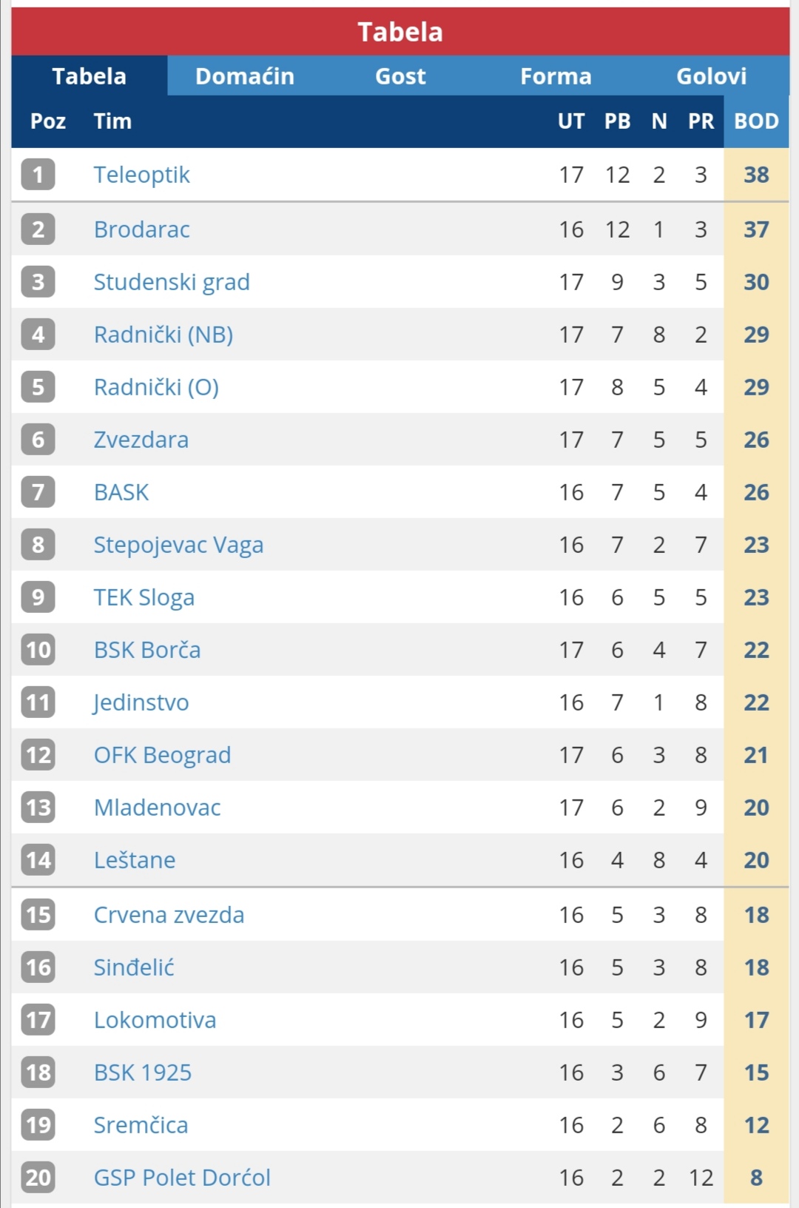Click the red Tabela title bar
The width and height of the screenshot is (799, 1208).
click(400, 32)
